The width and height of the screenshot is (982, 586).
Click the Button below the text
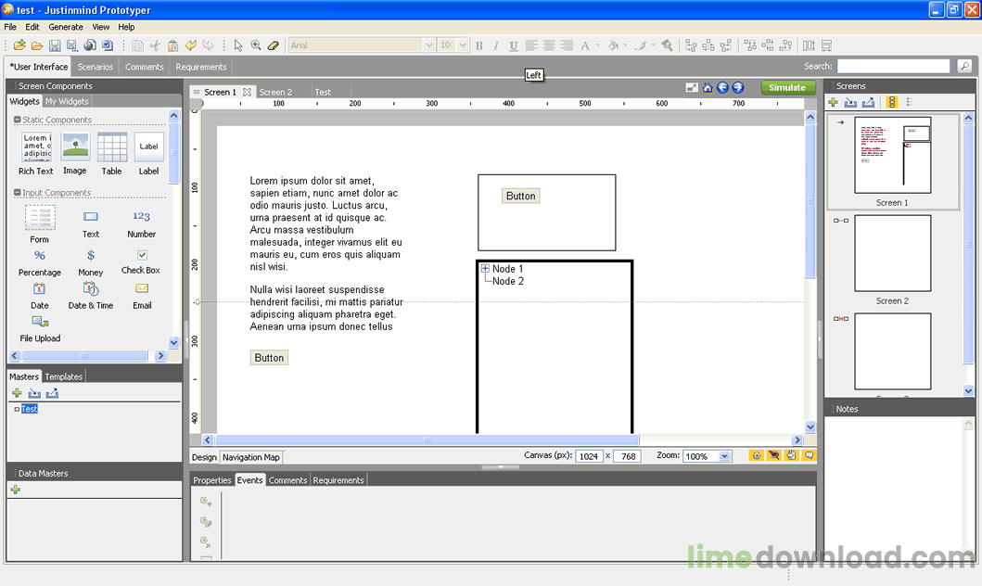click(269, 358)
